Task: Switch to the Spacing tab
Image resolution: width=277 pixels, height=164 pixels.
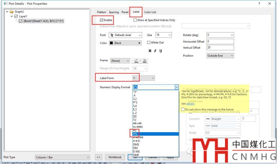Action: pos(114,12)
